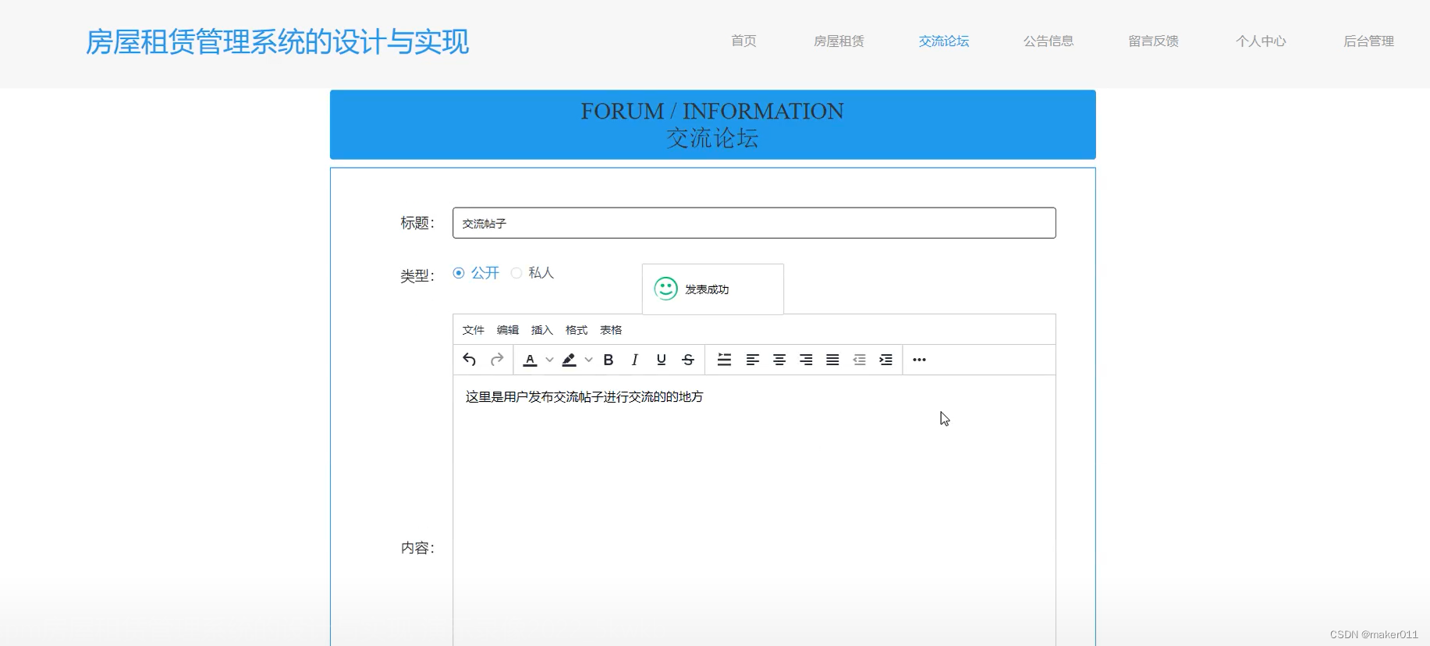1430x646 pixels.
Task: Go to 首页 in the navigation bar
Action: tap(743, 41)
